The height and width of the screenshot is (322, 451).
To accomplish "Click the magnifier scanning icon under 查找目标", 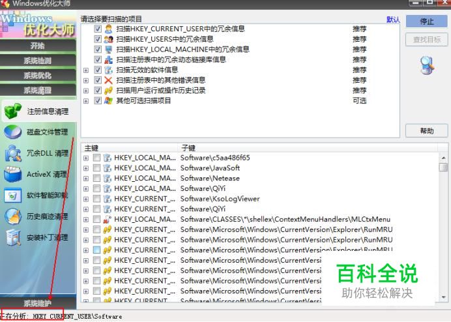I will (x=427, y=65).
